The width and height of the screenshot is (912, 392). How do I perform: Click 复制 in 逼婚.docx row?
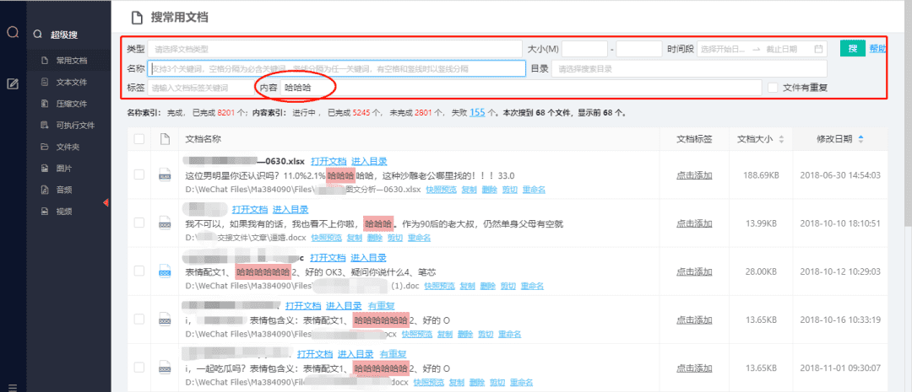coord(354,238)
